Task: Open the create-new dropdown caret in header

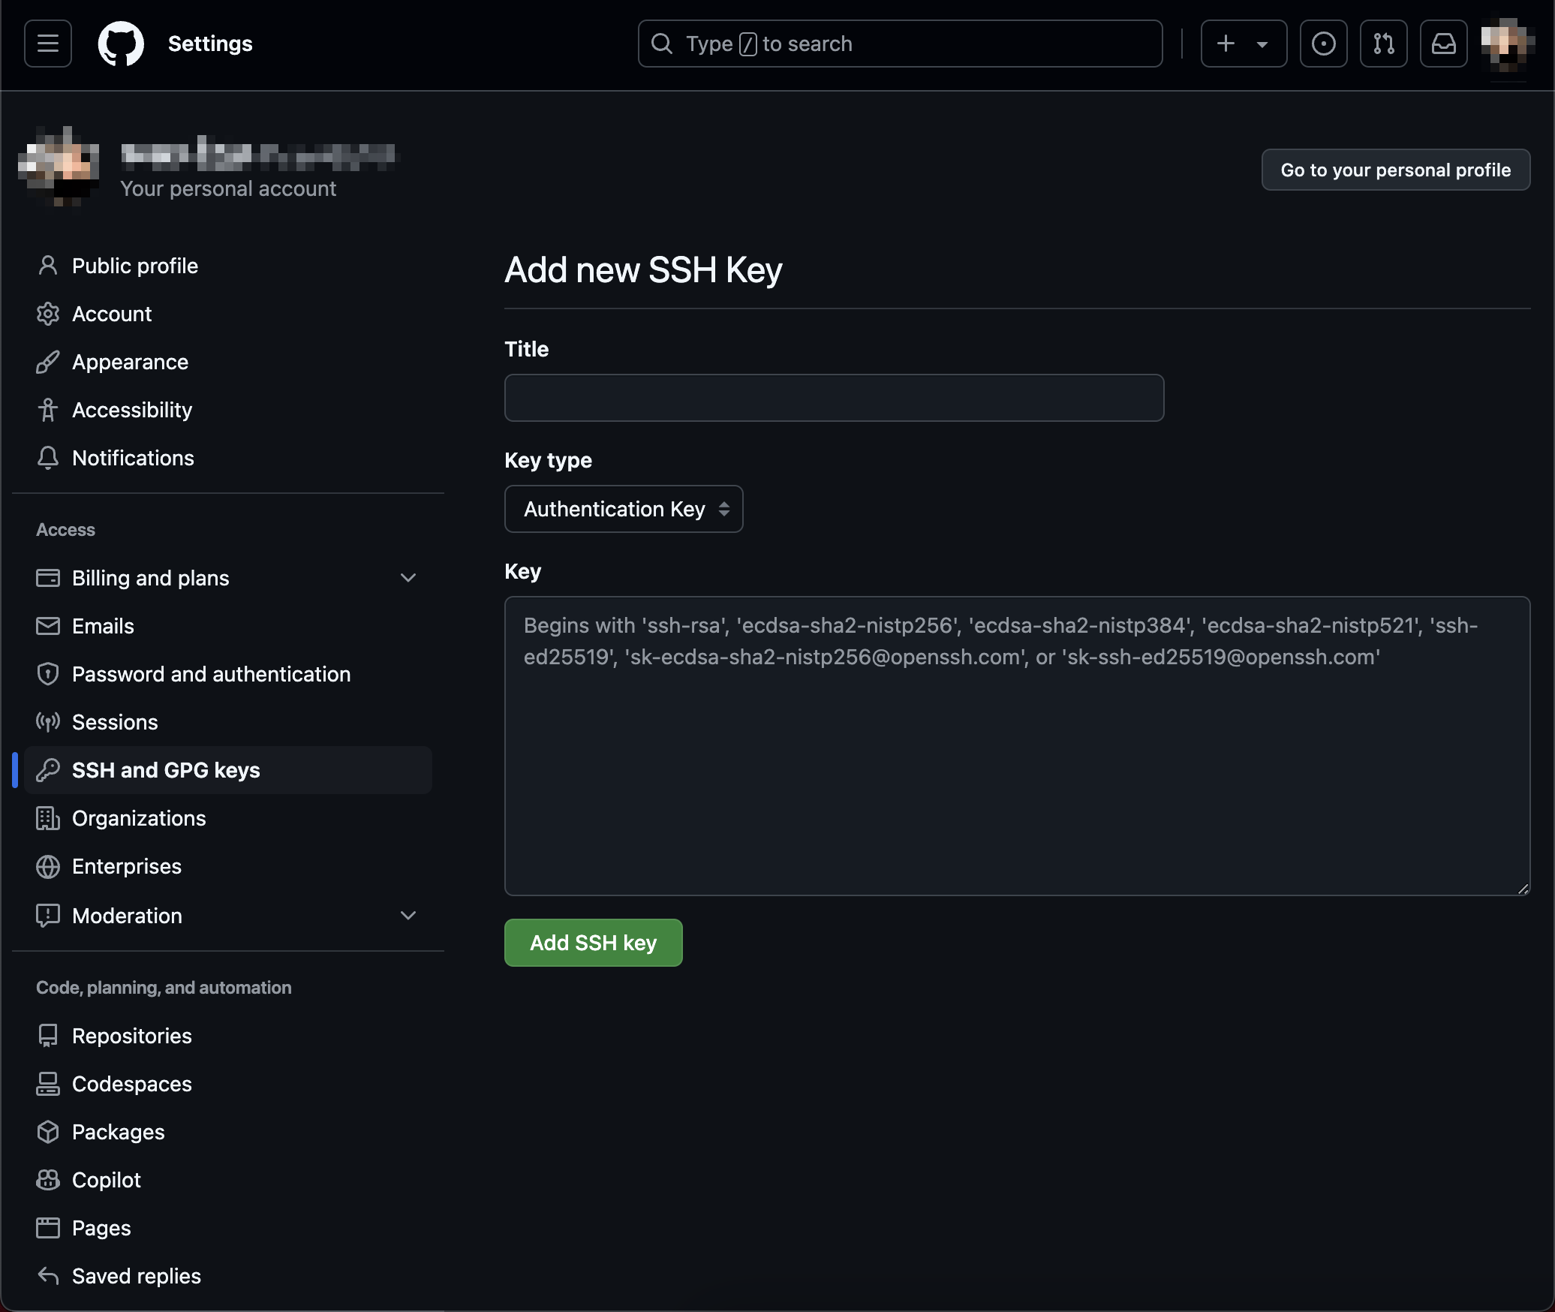Action: coord(1262,44)
